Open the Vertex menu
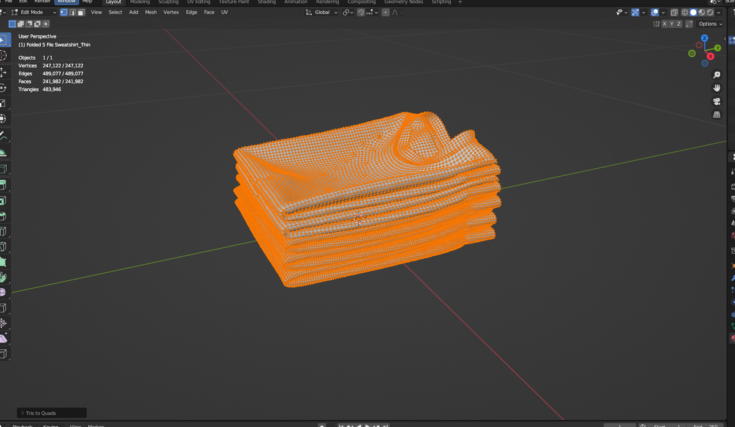Screen dimensions: 735x427 pos(171,12)
